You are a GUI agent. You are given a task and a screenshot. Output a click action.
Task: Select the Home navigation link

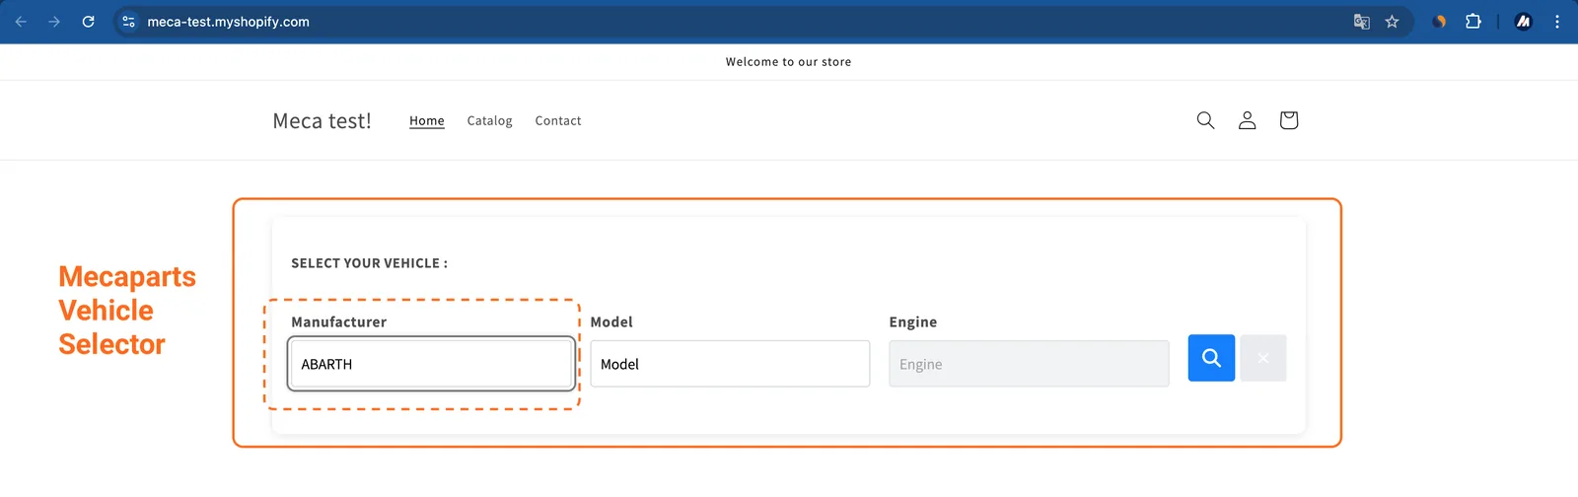(427, 120)
